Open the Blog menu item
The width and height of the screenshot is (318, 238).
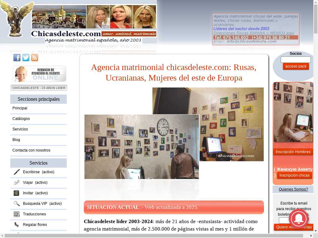16,140
